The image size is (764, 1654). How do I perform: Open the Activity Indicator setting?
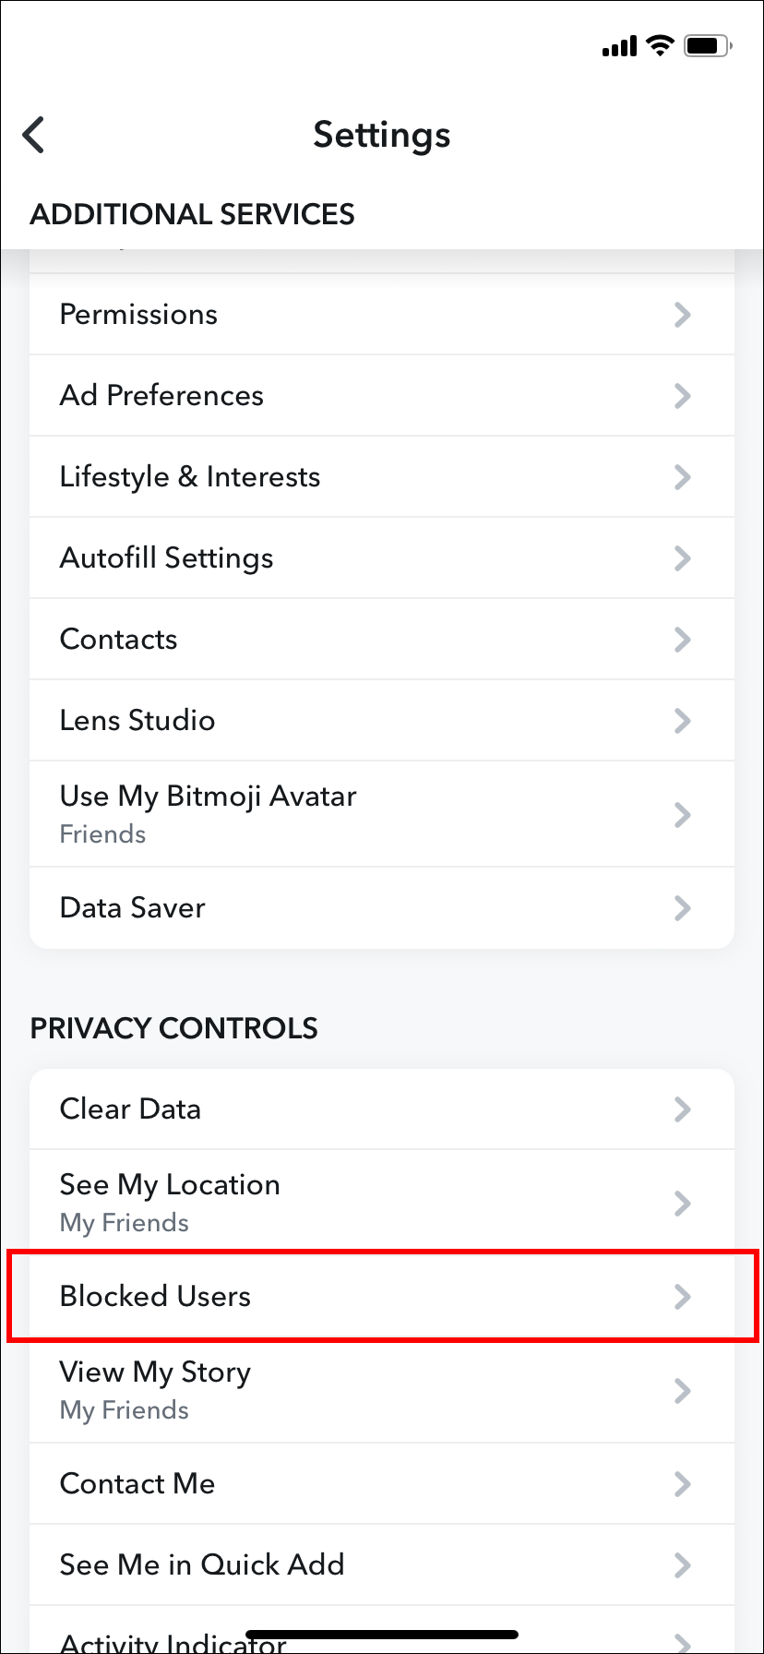(381, 1639)
